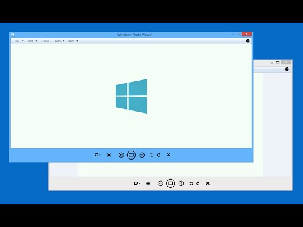The height and width of the screenshot is (227, 303).
Task: Open the Burn menu in front window
Action: click(x=57, y=41)
